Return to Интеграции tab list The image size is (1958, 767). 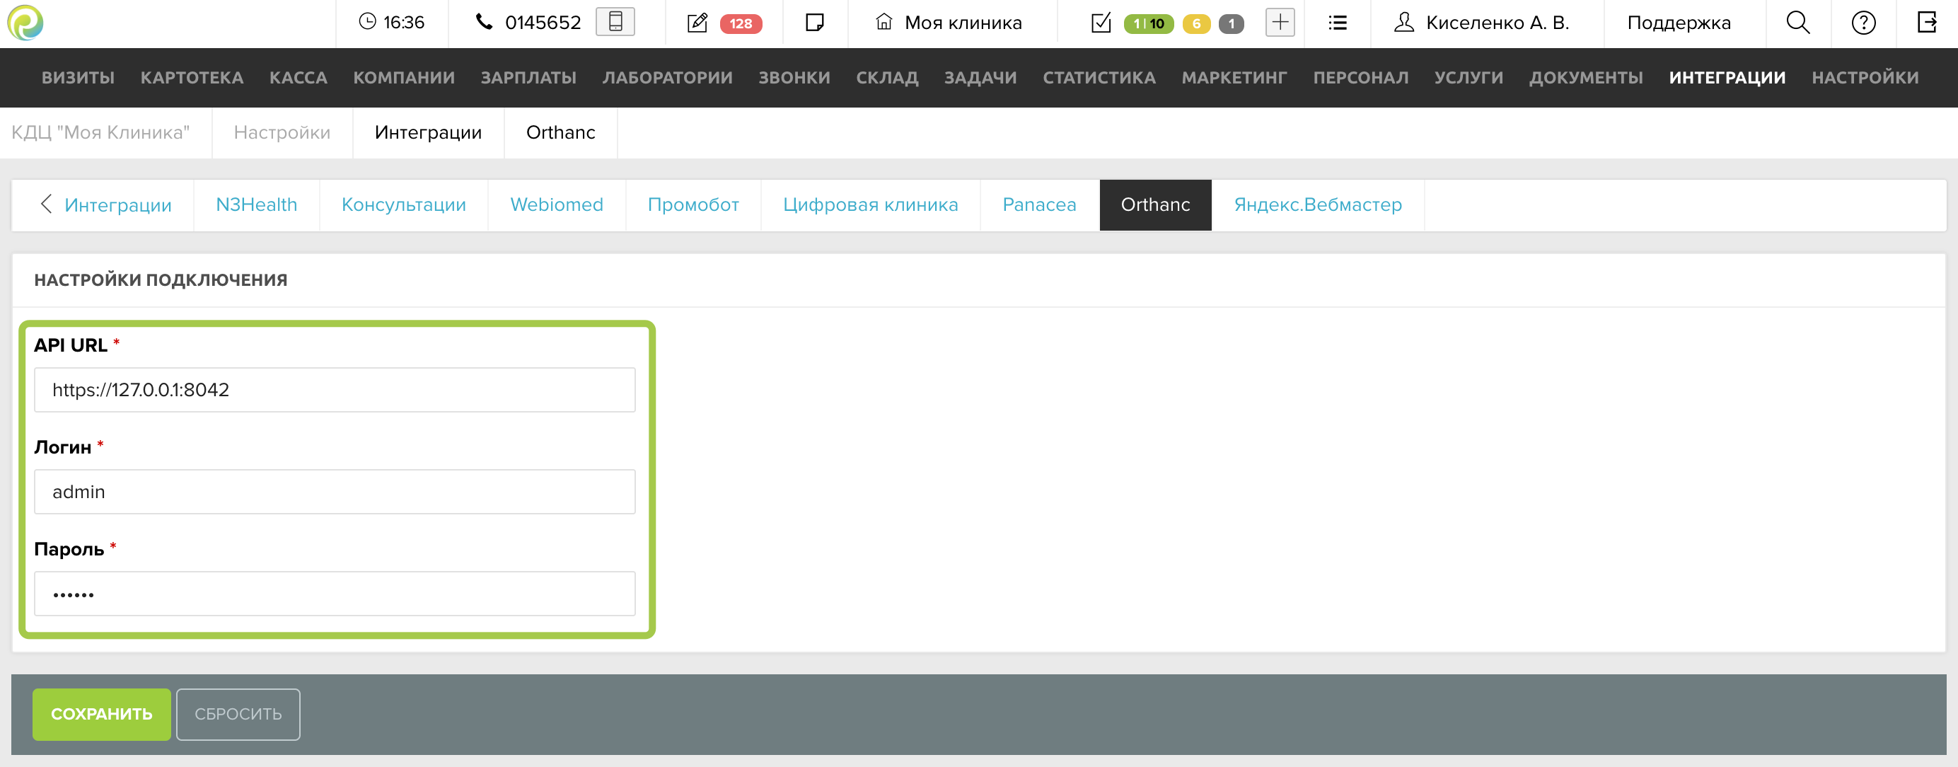[118, 205]
